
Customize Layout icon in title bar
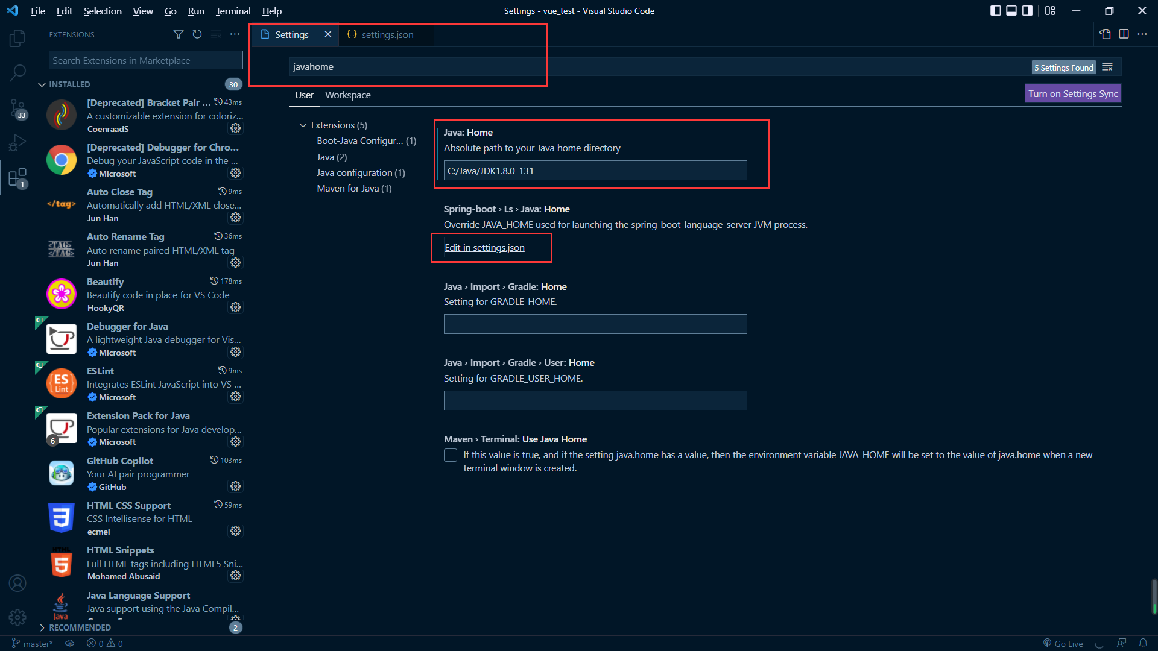click(1050, 11)
